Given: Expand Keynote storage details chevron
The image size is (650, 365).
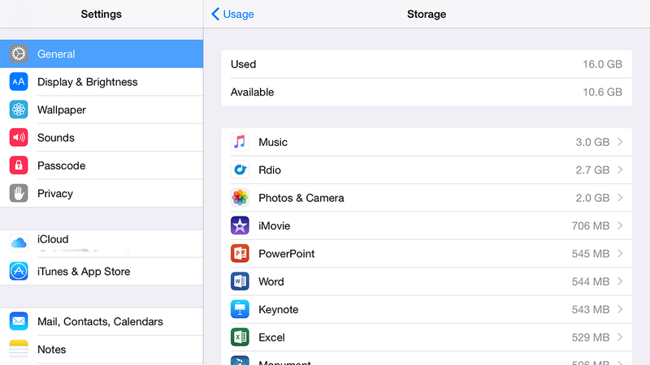Looking at the screenshot, I should tap(620, 309).
